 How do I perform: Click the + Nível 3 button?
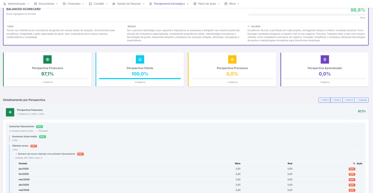(348, 100)
